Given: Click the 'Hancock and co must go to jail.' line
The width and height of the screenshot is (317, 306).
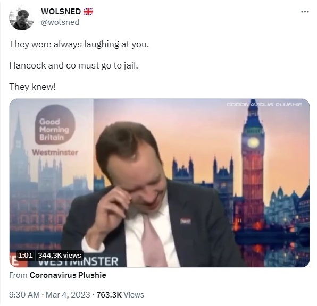Looking at the screenshot, I should tap(73, 65).
